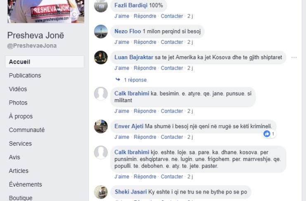Open Enver Ajeti's profile picture
This screenshot has width=306, height=201.
101,127
